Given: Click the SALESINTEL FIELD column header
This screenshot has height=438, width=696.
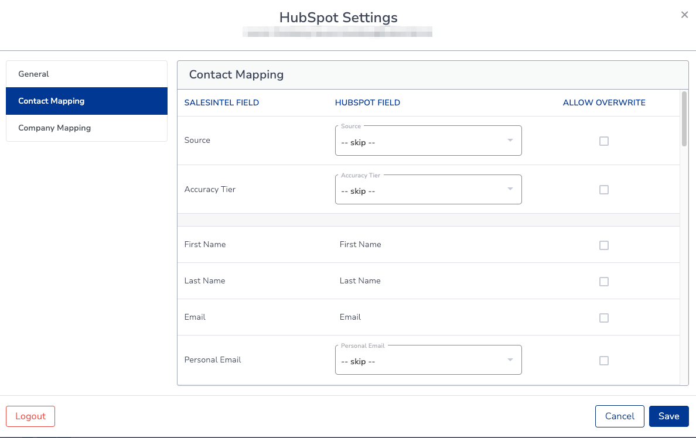Looking at the screenshot, I should point(221,102).
